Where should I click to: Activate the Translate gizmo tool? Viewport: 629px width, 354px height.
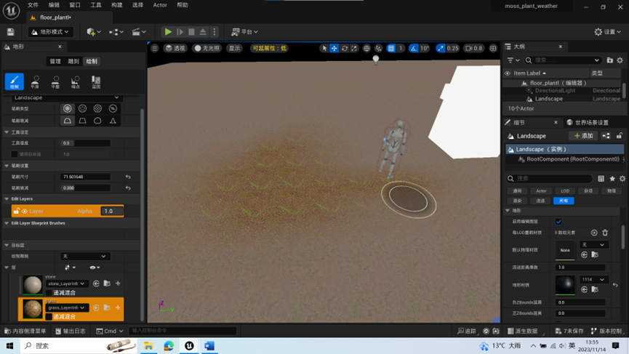click(334, 48)
